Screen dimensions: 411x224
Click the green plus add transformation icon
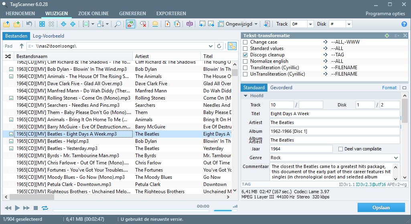387,36
